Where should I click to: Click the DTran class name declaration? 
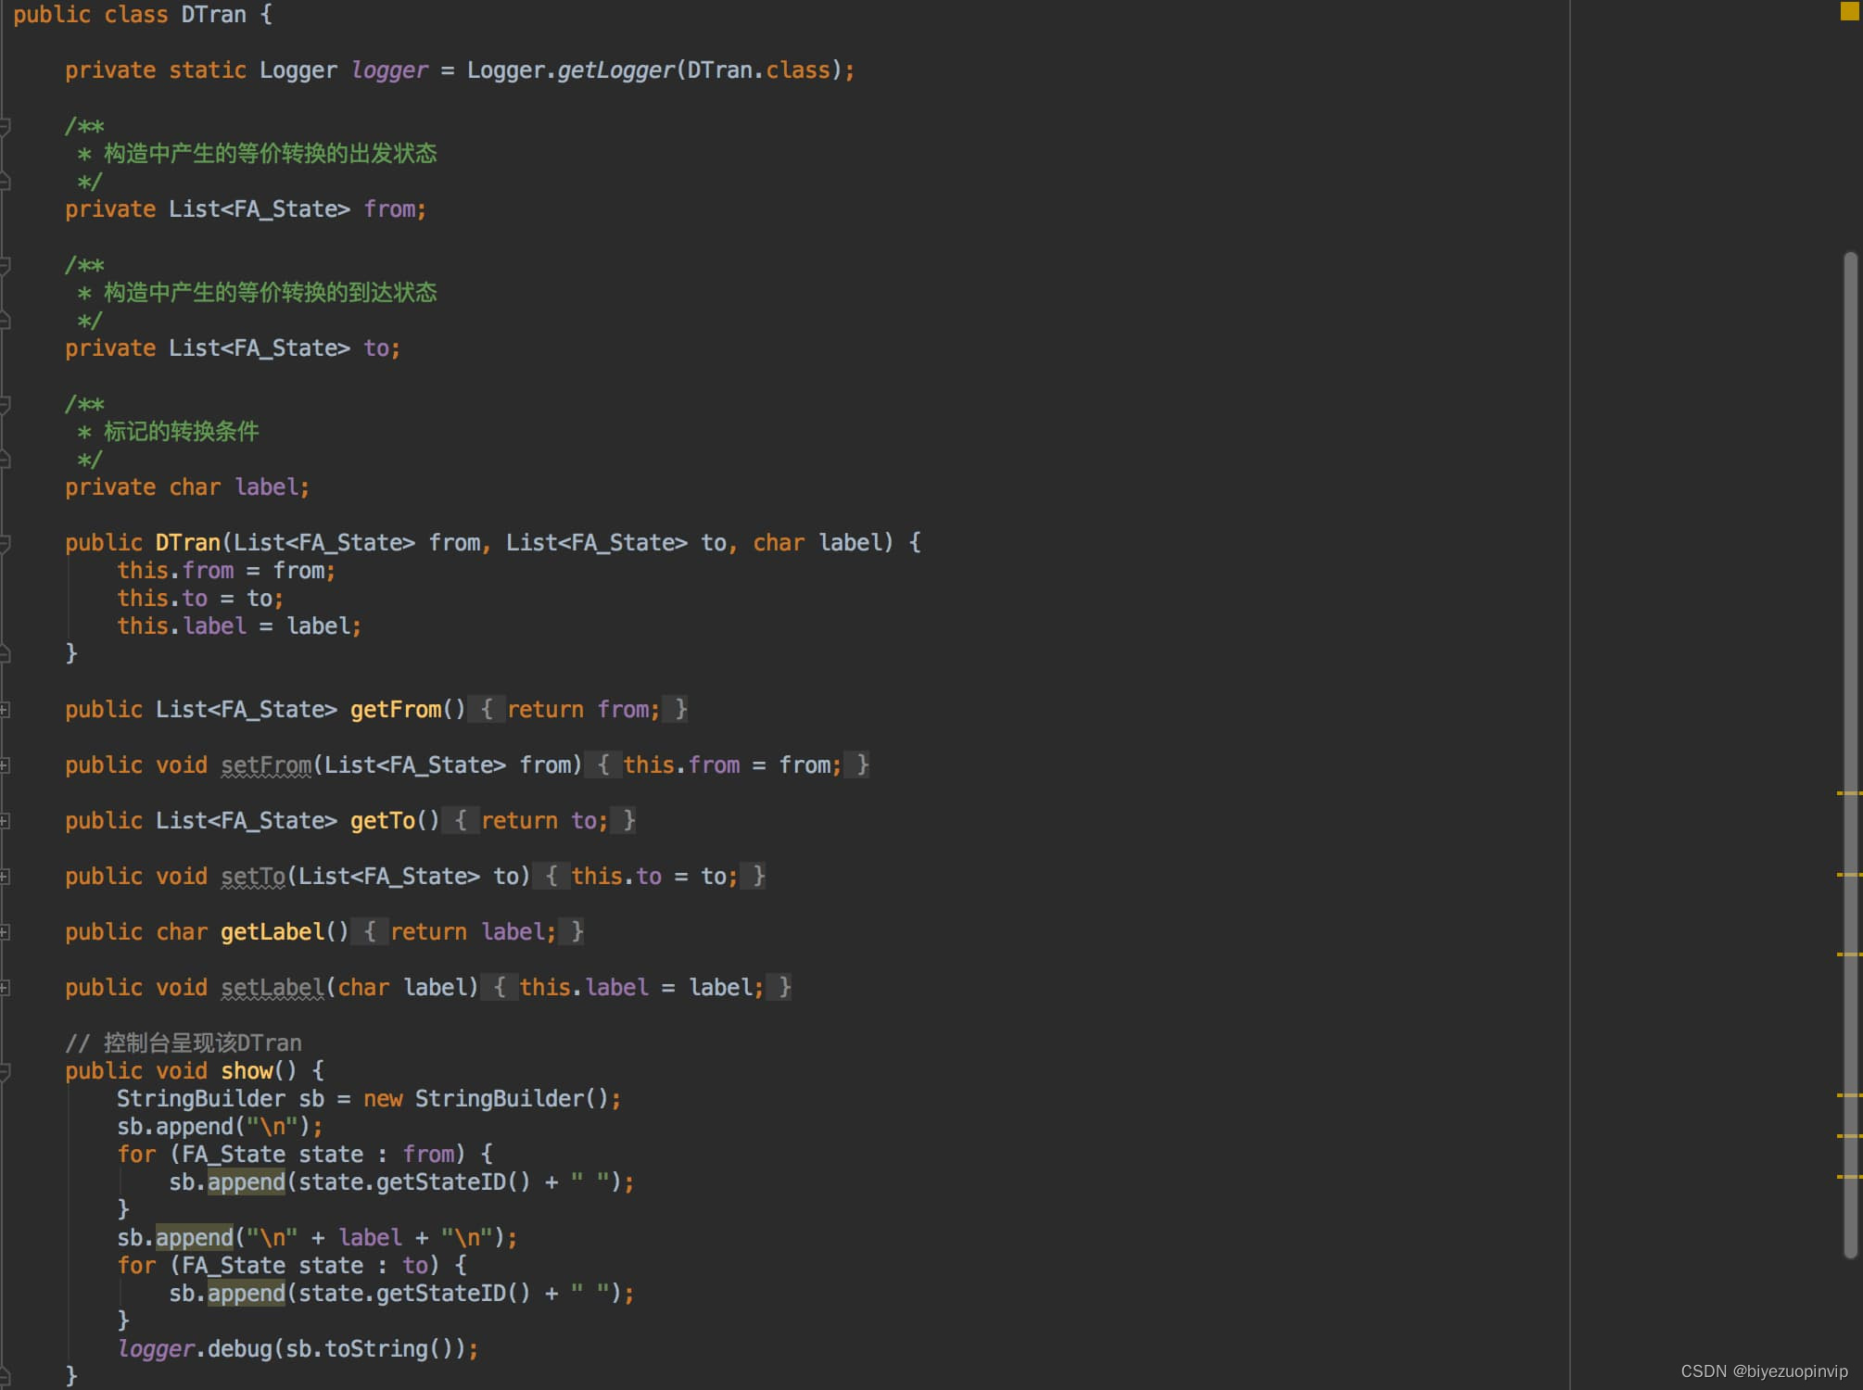click(x=213, y=15)
